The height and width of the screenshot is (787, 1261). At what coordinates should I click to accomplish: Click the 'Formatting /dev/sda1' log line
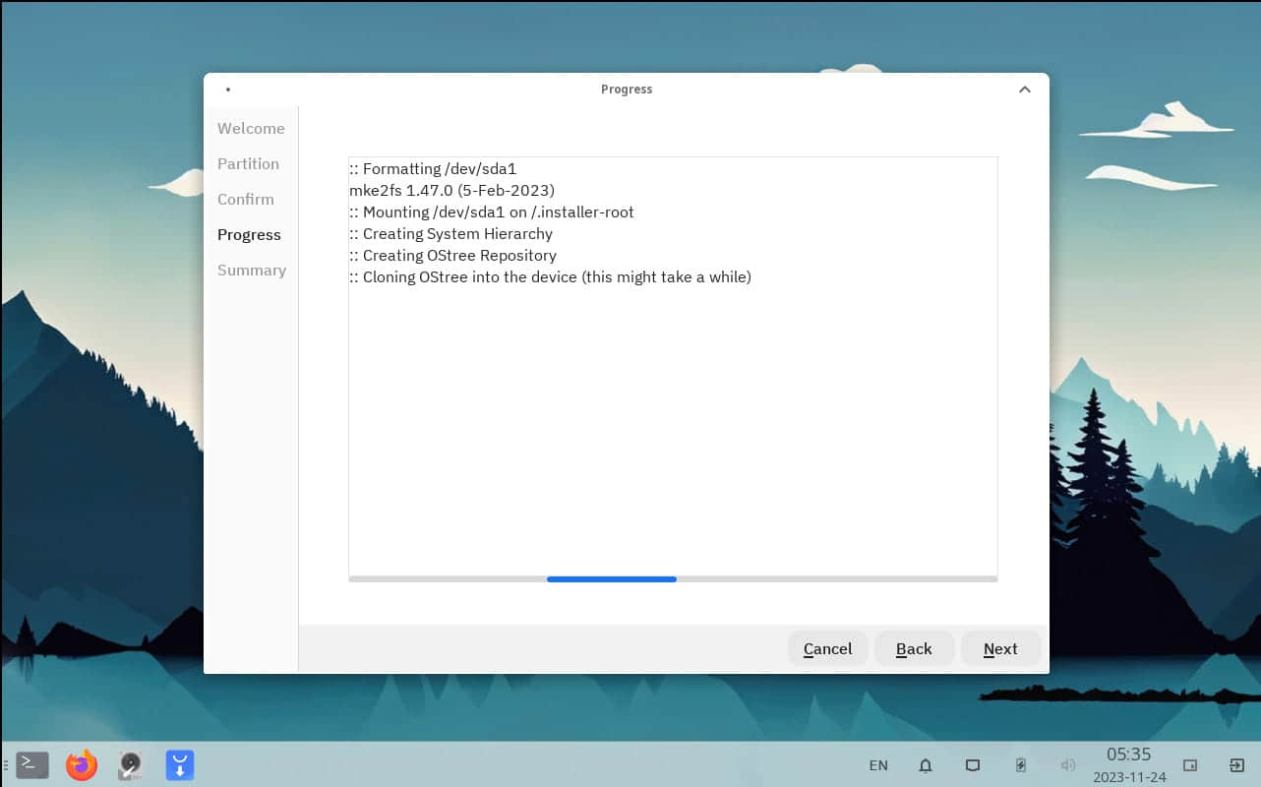[x=433, y=169]
